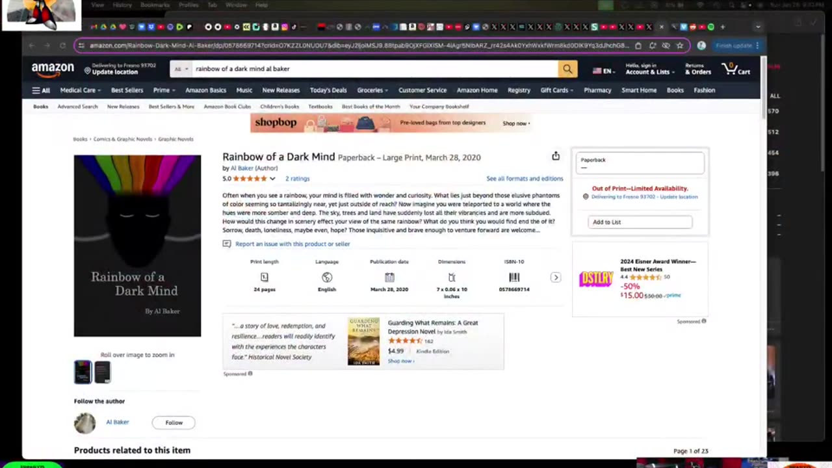Open the Prime navigation dropdown
The image size is (832, 468).
164,90
